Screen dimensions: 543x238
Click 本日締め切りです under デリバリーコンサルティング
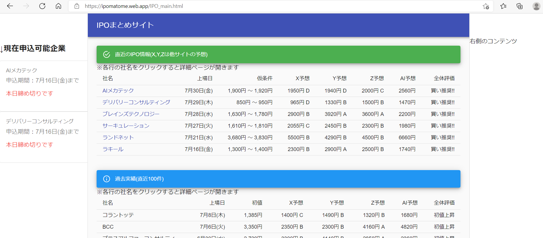30,145
